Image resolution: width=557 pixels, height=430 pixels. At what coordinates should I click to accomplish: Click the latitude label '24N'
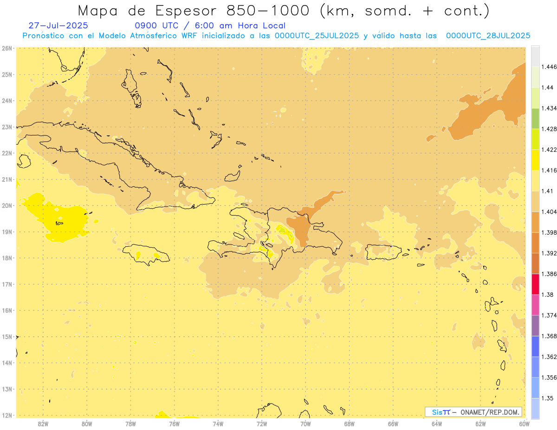point(7,101)
